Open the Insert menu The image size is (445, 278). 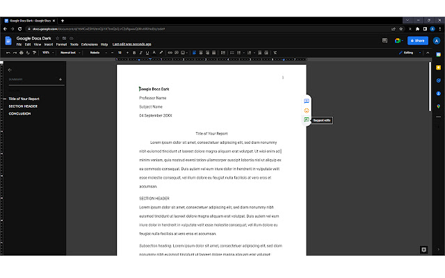[x=49, y=44]
